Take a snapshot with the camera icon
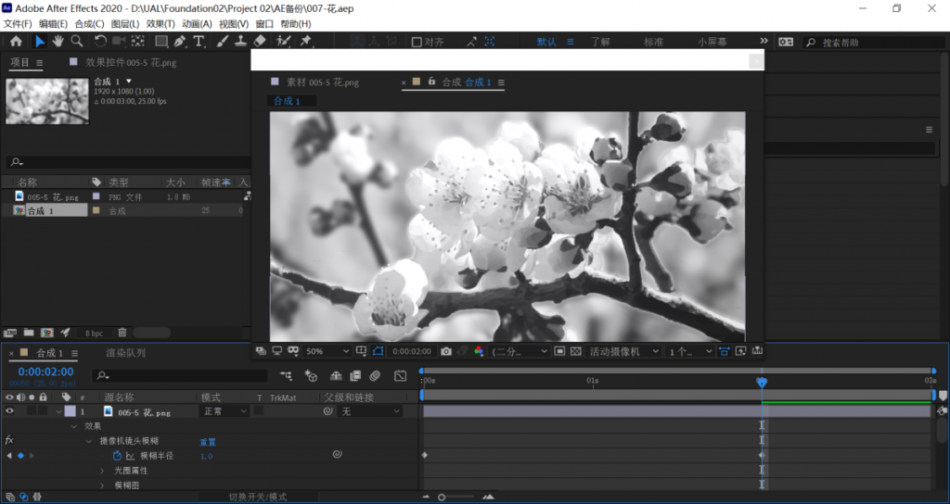 (446, 351)
